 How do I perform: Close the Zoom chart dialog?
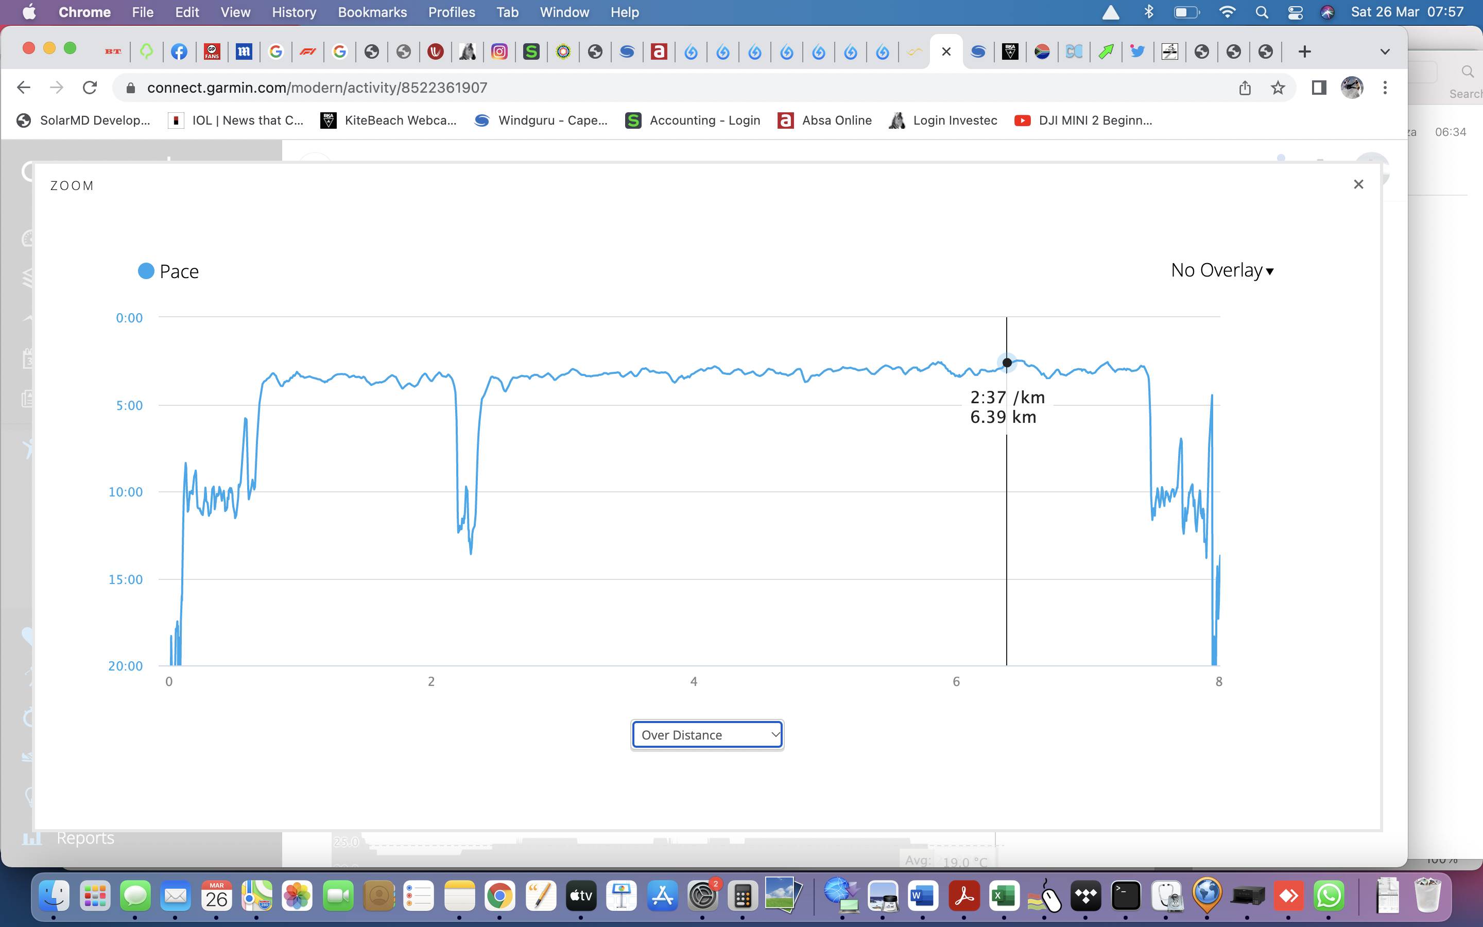point(1358,184)
